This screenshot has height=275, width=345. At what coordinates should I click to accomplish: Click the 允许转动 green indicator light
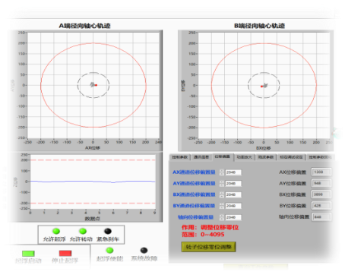coord(83,231)
